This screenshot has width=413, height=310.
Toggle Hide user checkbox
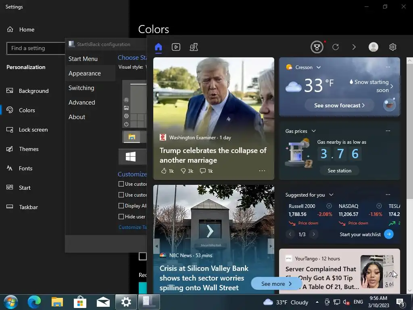121,216
